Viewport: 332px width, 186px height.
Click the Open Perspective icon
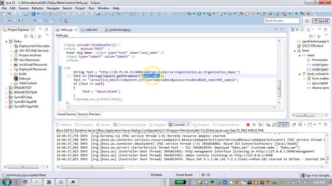307,21
